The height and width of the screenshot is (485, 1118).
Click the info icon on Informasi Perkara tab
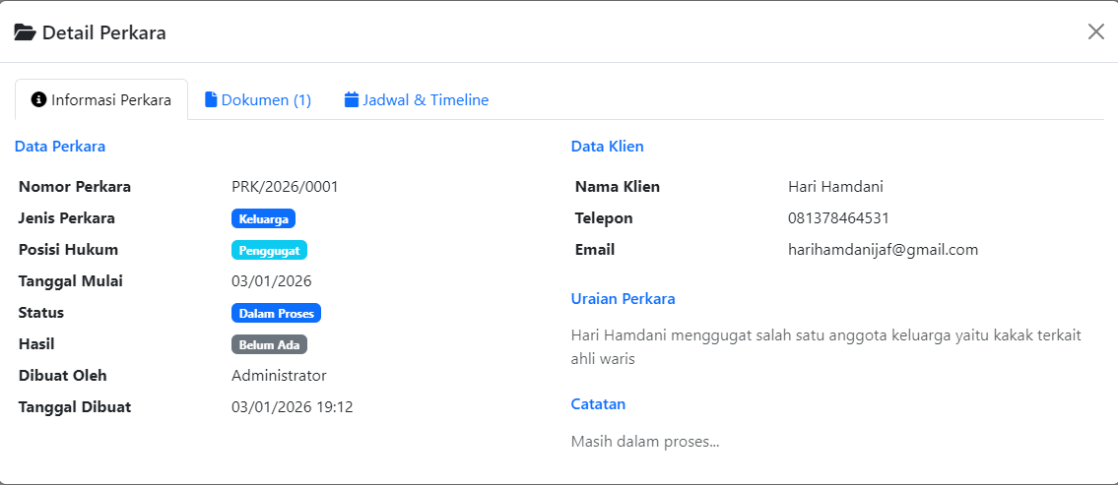pyautogui.click(x=38, y=99)
